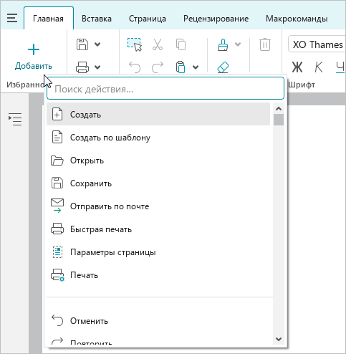Screen dimensions: 346x354
Task: Click the Добавить plus button
Action: [34, 57]
